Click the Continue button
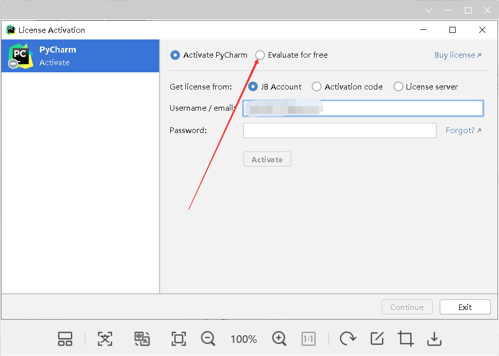This screenshot has height=356, width=499. [407, 307]
